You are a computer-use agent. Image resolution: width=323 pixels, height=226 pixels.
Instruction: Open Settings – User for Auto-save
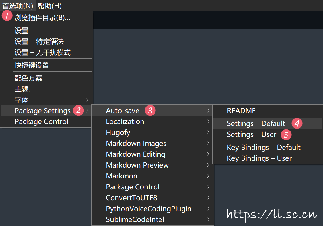[x=251, y=134]
